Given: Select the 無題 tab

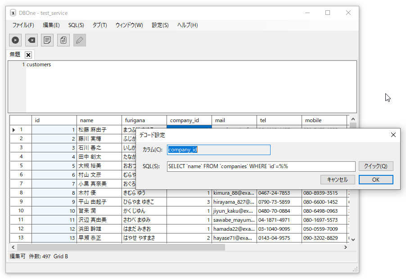Looking at the screenshot, I should 15,55.
